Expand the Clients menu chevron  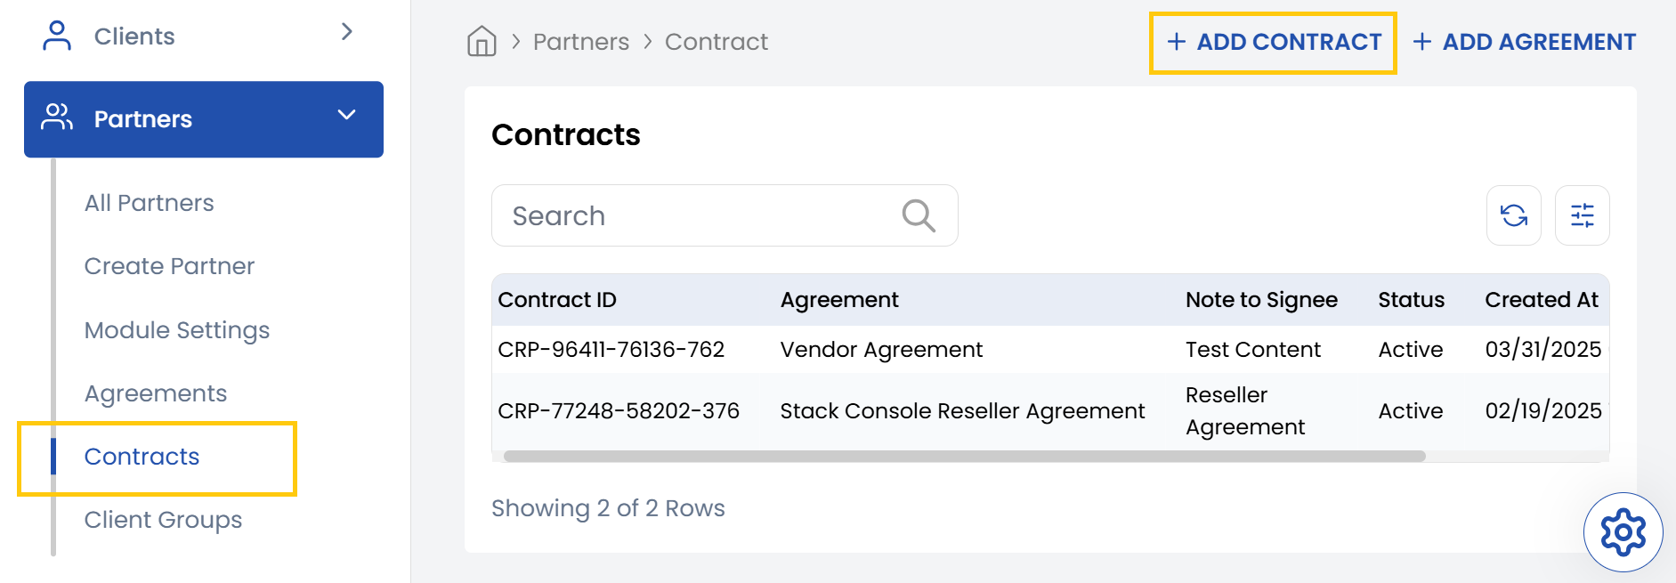347,32
